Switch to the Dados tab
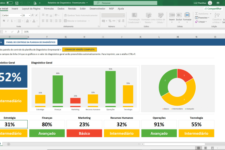The image size is (225, 150). [61, 9]
